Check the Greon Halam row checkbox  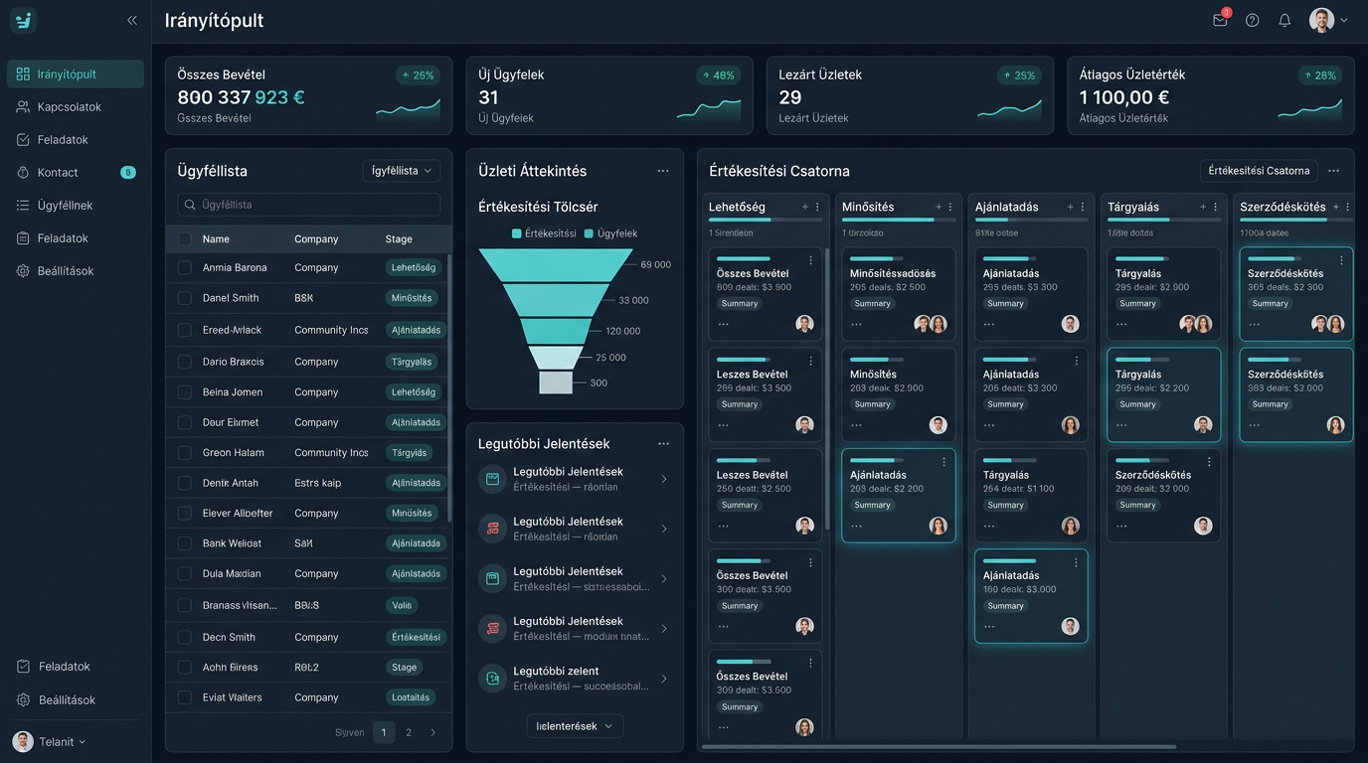tap(184, 452)
